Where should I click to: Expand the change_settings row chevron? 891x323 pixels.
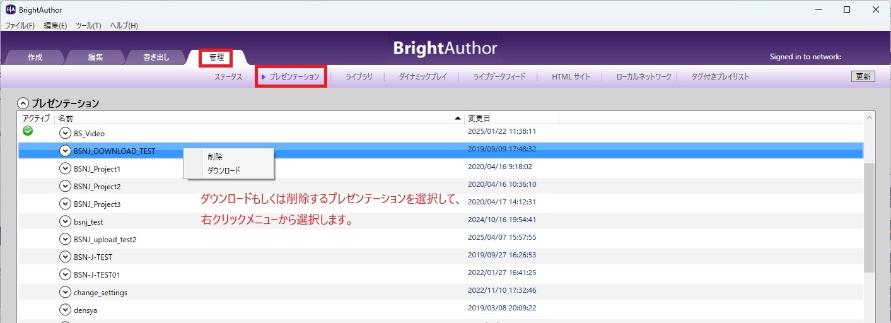coord(64,292)
